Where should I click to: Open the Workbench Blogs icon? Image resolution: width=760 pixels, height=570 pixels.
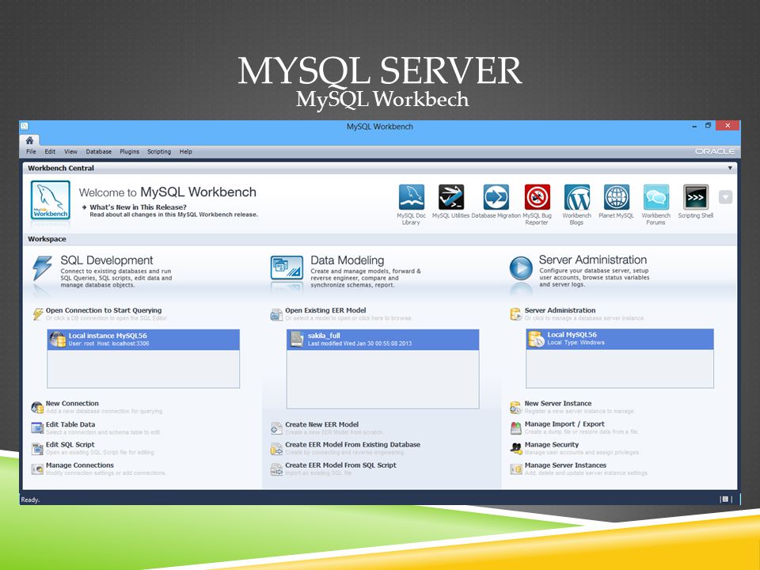coord(577,197)
